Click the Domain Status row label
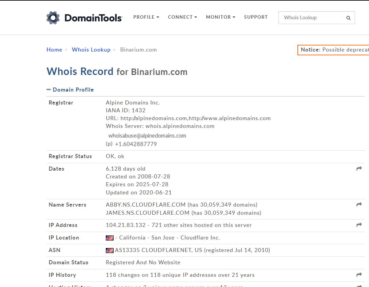 click(x=69, y=263)
